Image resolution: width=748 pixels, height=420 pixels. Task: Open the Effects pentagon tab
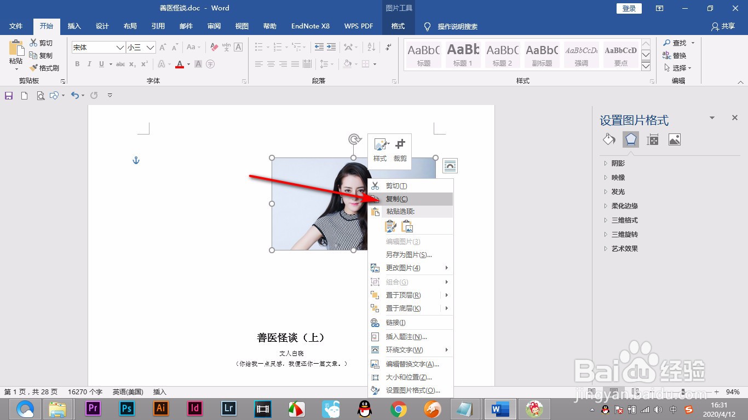631,139
